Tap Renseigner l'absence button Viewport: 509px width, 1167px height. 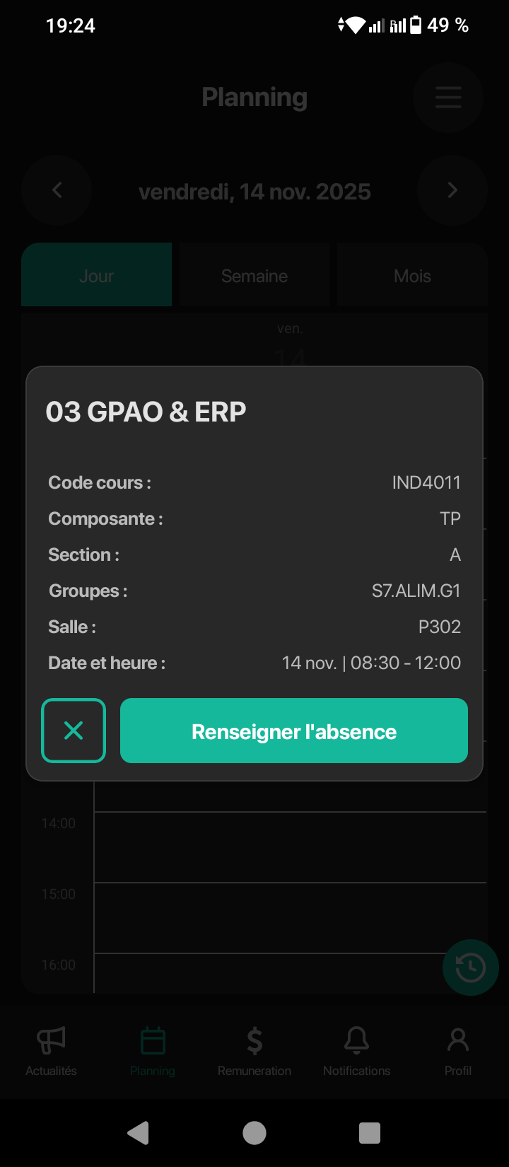click(294, 731)
